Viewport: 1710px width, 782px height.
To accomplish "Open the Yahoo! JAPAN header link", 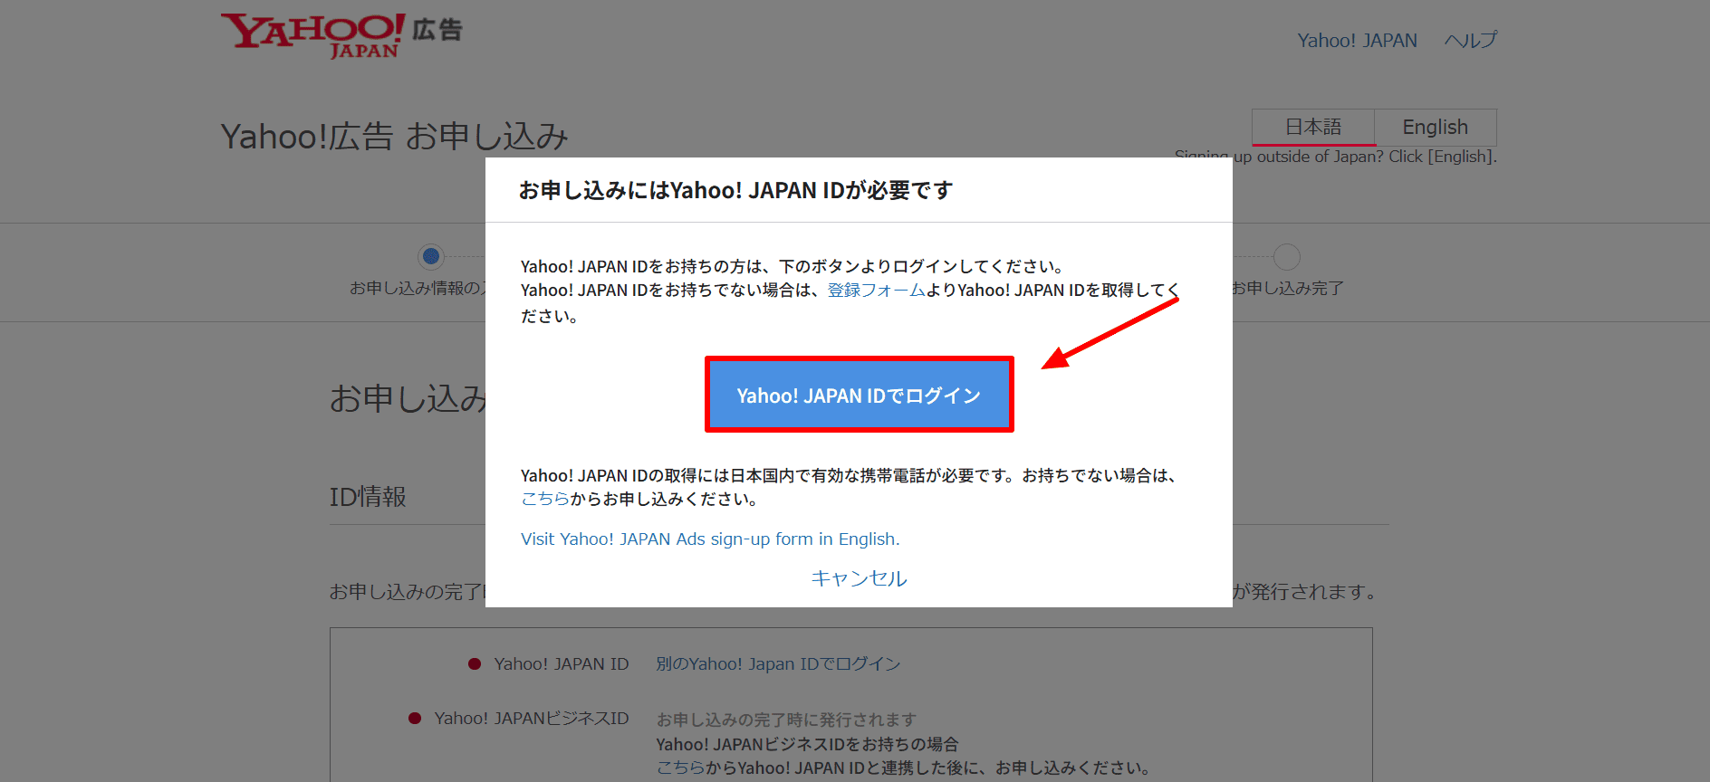I will [1357, 41].
